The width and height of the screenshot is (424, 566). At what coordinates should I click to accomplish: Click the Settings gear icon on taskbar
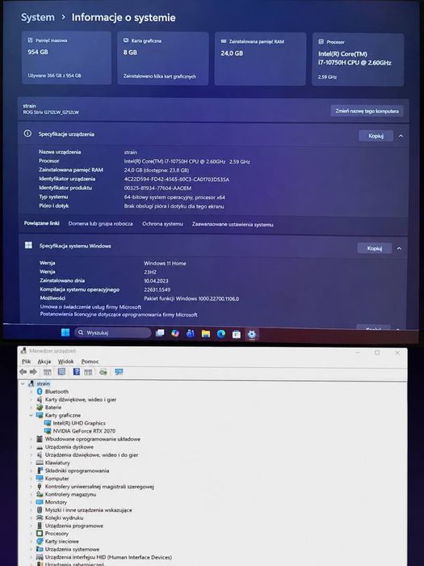252,334
